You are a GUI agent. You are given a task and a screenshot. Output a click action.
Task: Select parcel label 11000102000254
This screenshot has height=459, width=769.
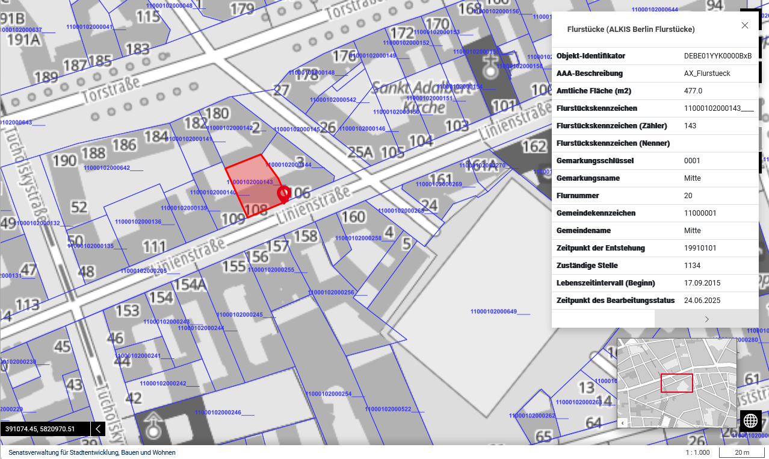(329, 394)
